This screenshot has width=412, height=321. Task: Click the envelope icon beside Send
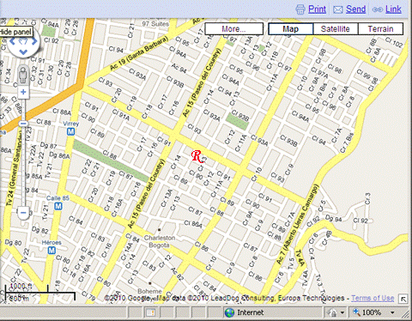coord(338,10)
